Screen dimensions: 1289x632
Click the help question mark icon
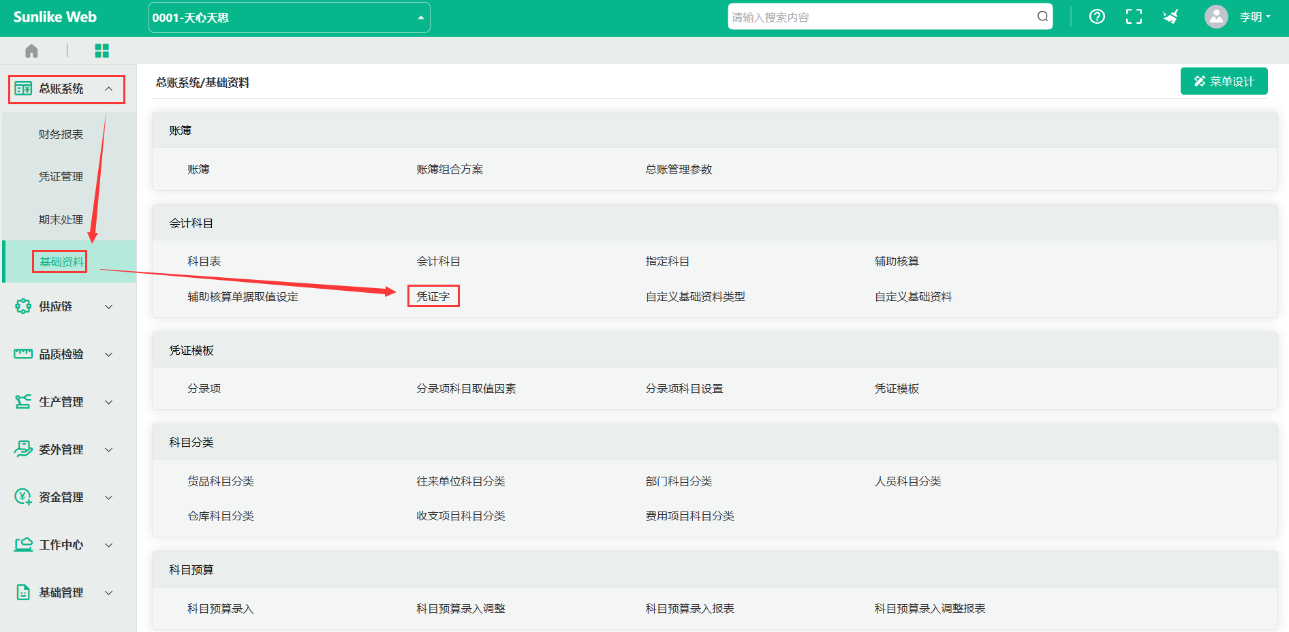pos(1097,17)
